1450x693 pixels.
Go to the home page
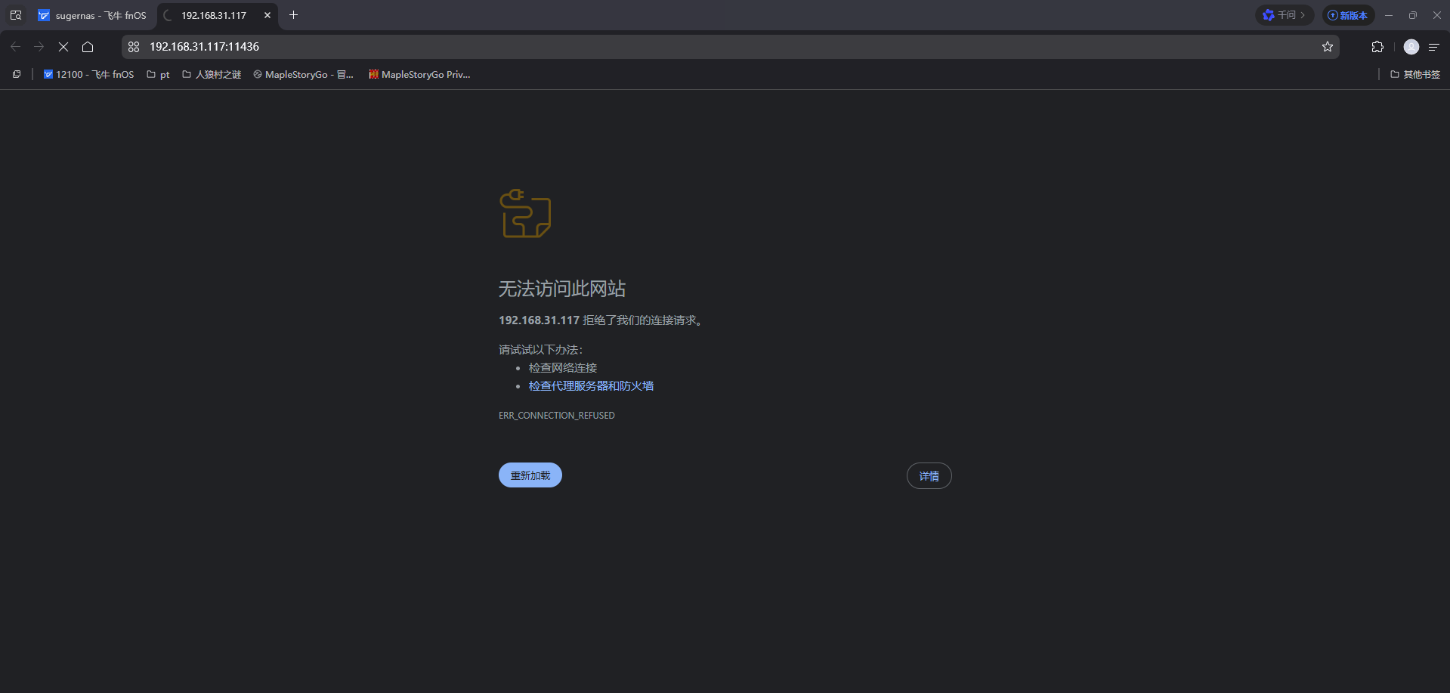(x=88, y=47)
